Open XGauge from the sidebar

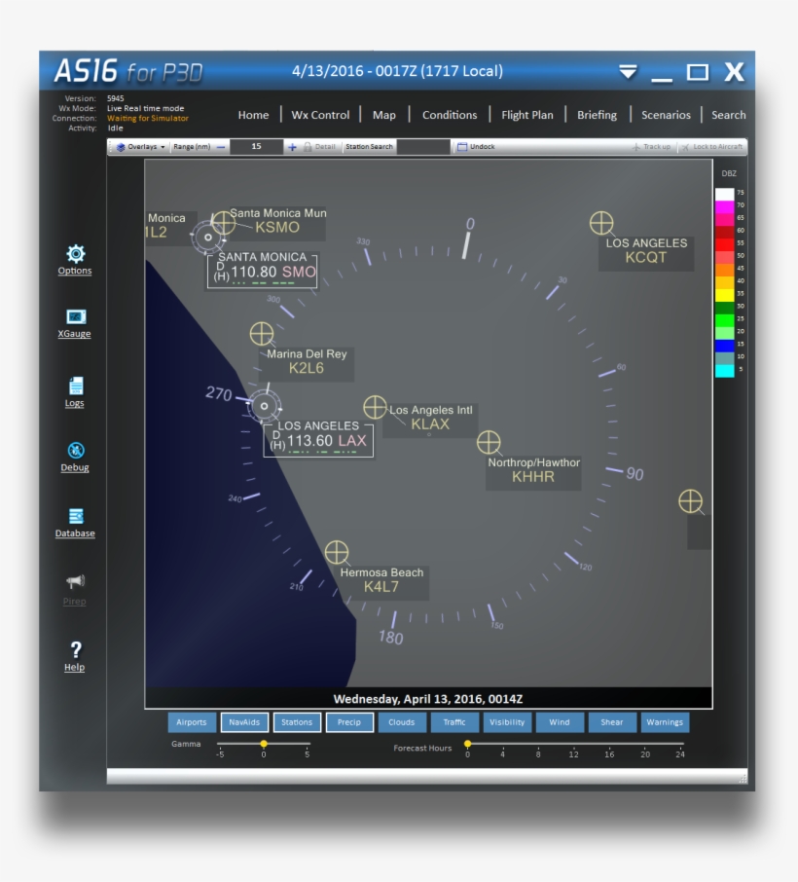pos(75,317)
